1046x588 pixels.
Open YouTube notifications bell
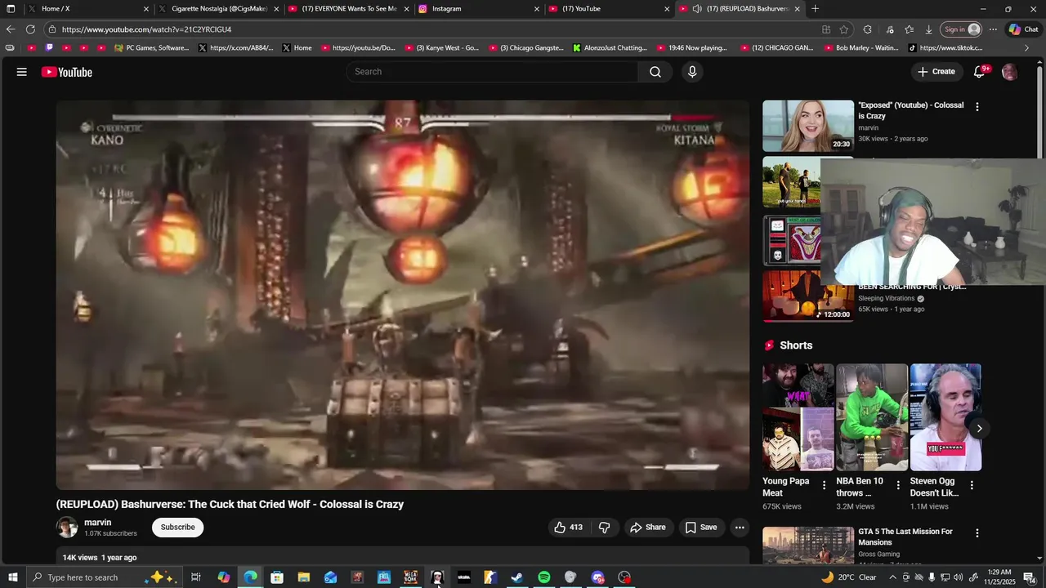point(979,72)
